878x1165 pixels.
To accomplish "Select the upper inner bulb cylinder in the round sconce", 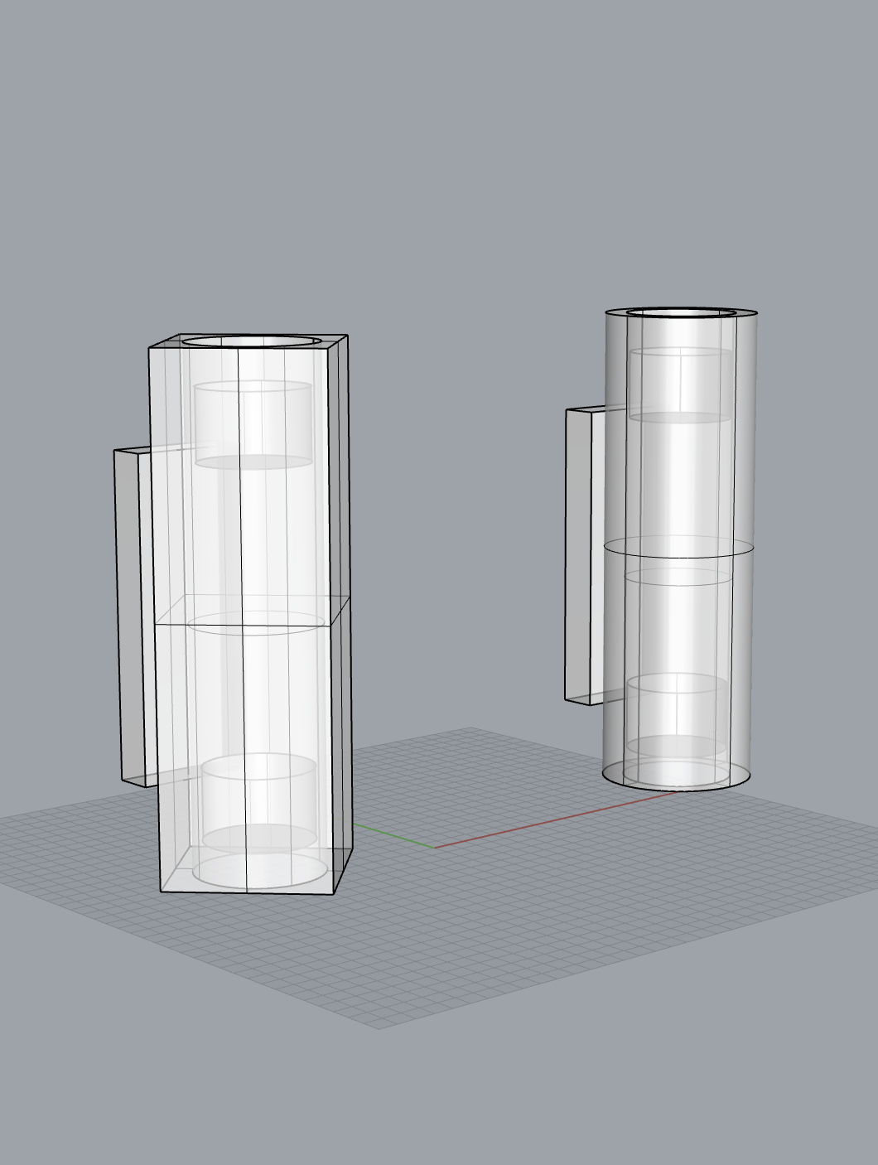I will pyautogui.click(x=680, y=385).
